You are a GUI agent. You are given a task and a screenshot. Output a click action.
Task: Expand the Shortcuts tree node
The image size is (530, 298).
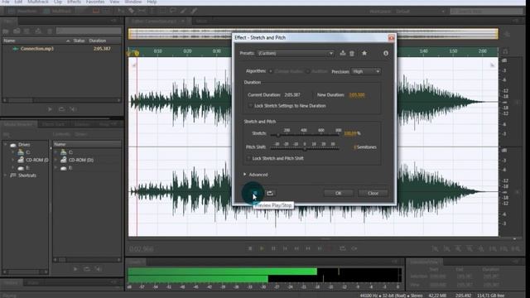point(6,175)
